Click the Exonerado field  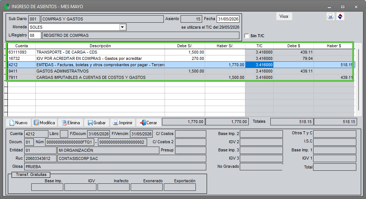pos(147,187)
